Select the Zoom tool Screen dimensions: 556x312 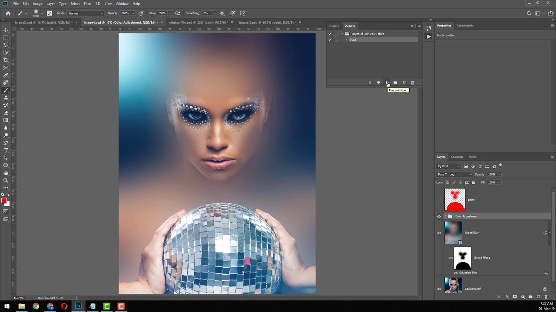coord(6,180)
